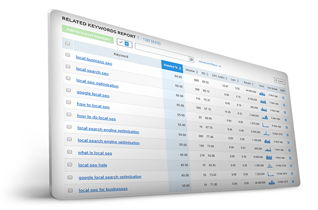Screen dimensions: 318x210
Task: Open SERP icon for how to local seo row
Action: [287, 127]
